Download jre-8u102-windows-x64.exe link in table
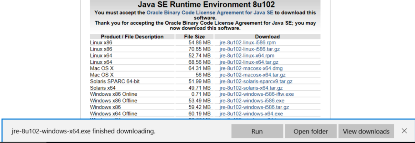The width and height of the screenshot is (415, 143). click(x=251, y=114)
